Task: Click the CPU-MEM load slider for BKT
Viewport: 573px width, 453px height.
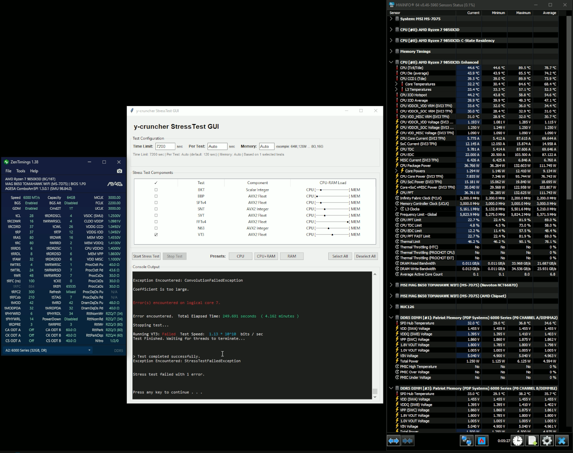Action: click(x=332, y=190)
